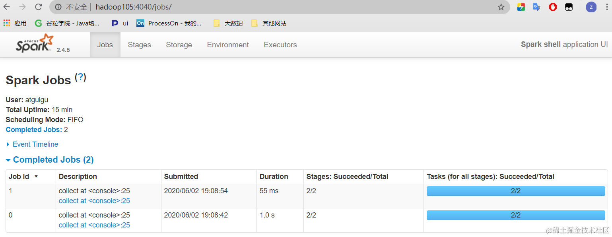Click the red AdBlock extension icon
The height and width of the screenshot is (237, 612).
[553, 7]
